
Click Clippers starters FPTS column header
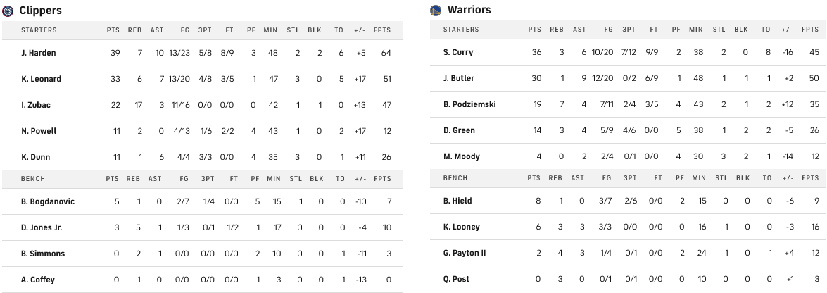coord(383,30)
